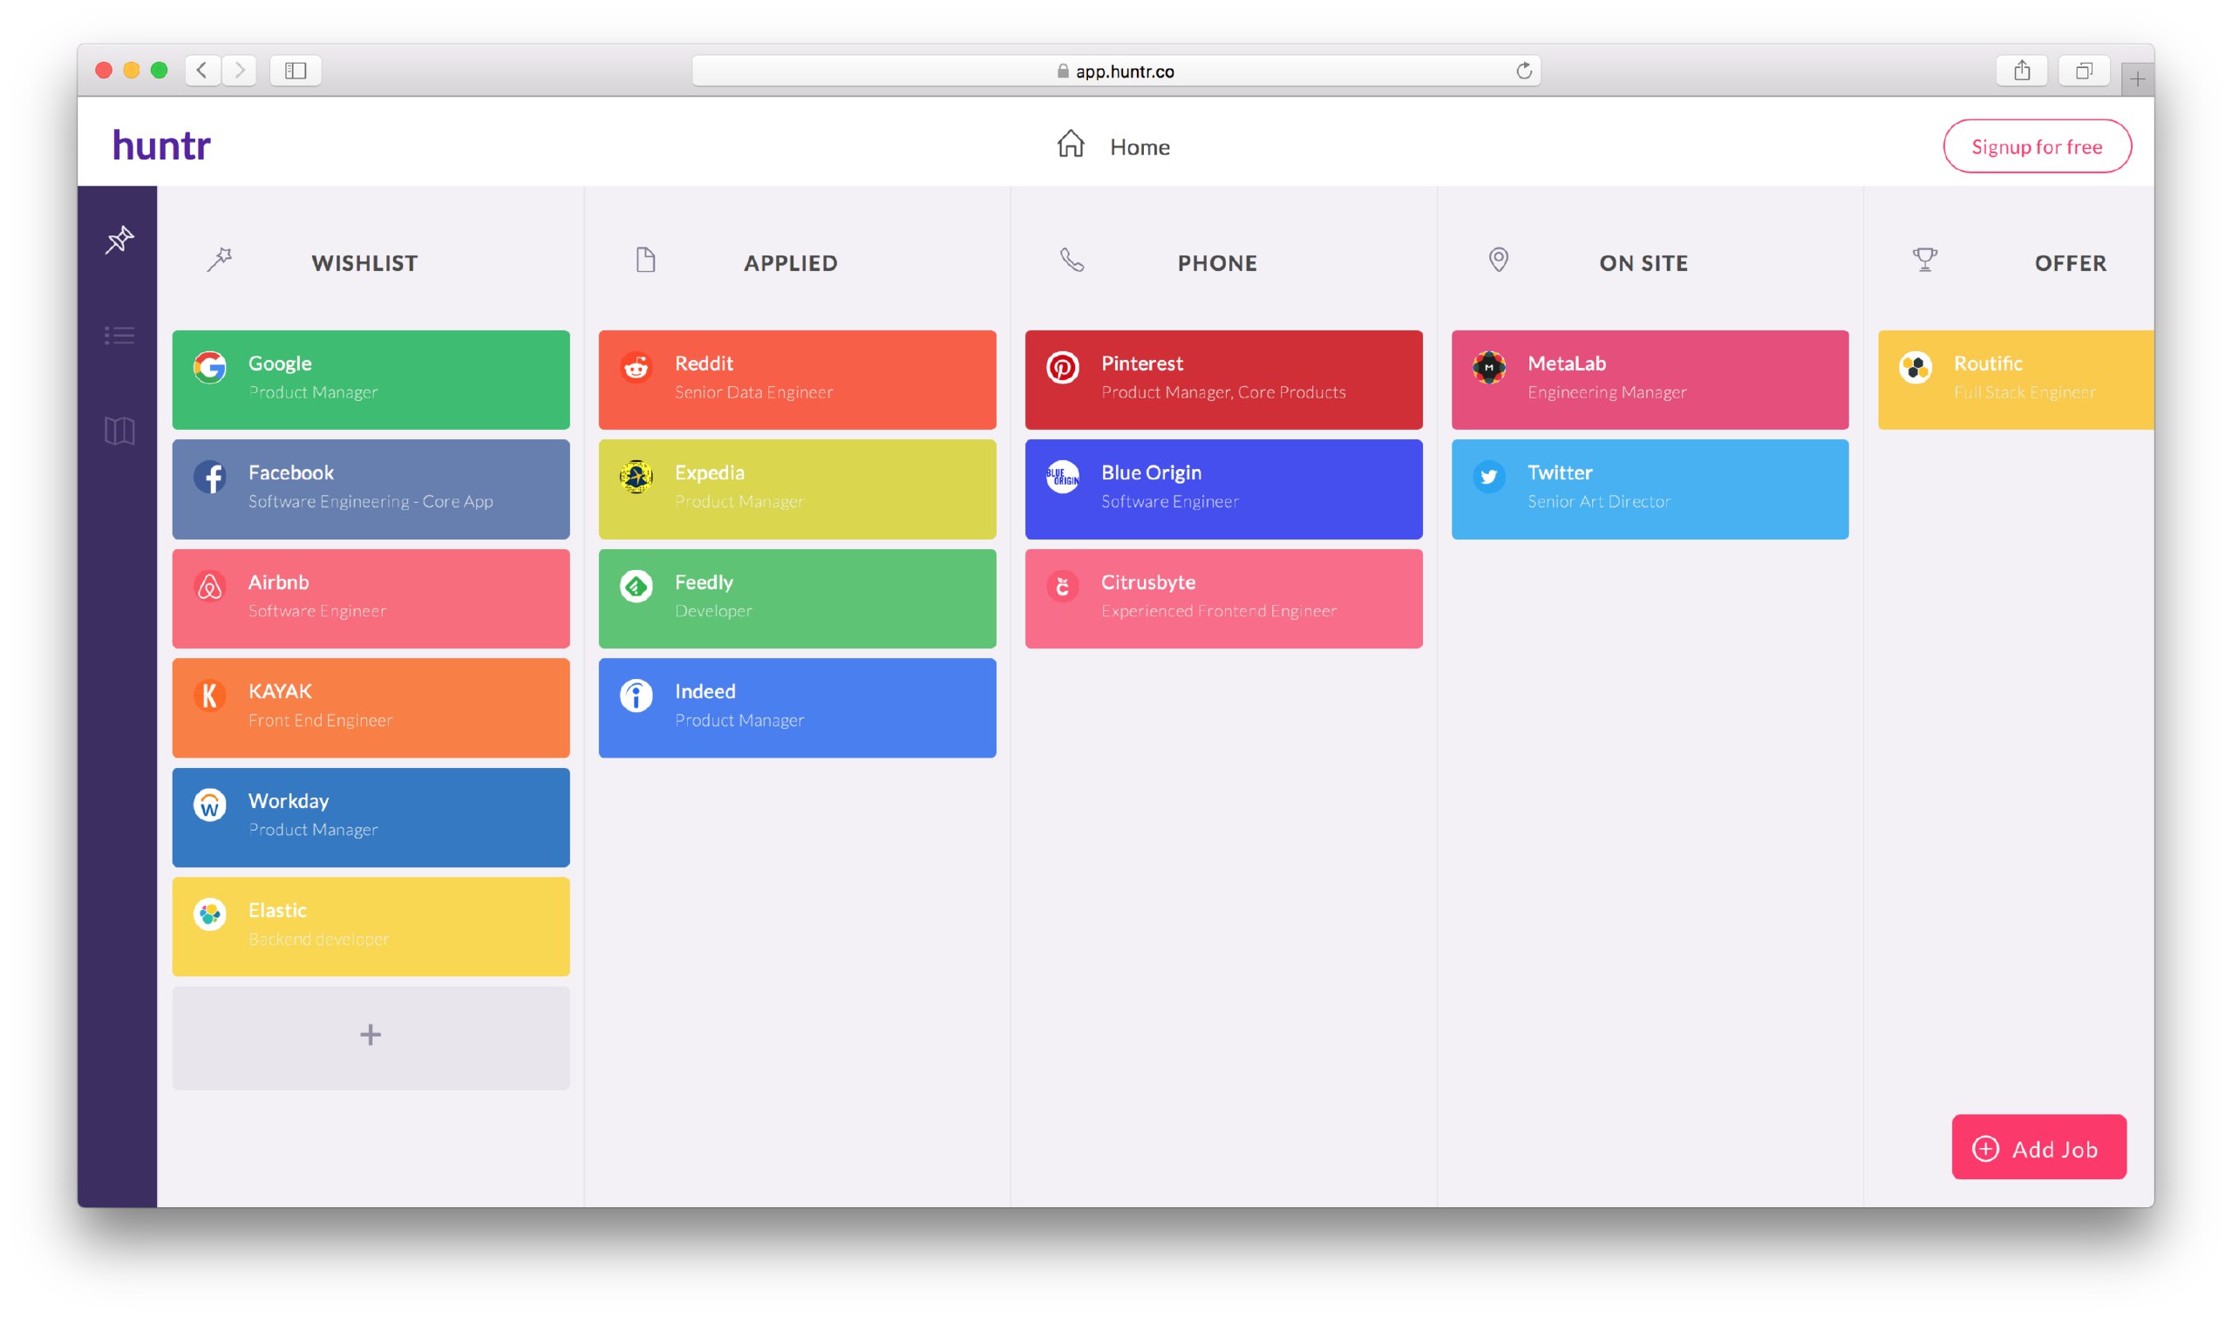
Task: Click the huntr logo
Action: pyautogui.click(x=160, y=145)
